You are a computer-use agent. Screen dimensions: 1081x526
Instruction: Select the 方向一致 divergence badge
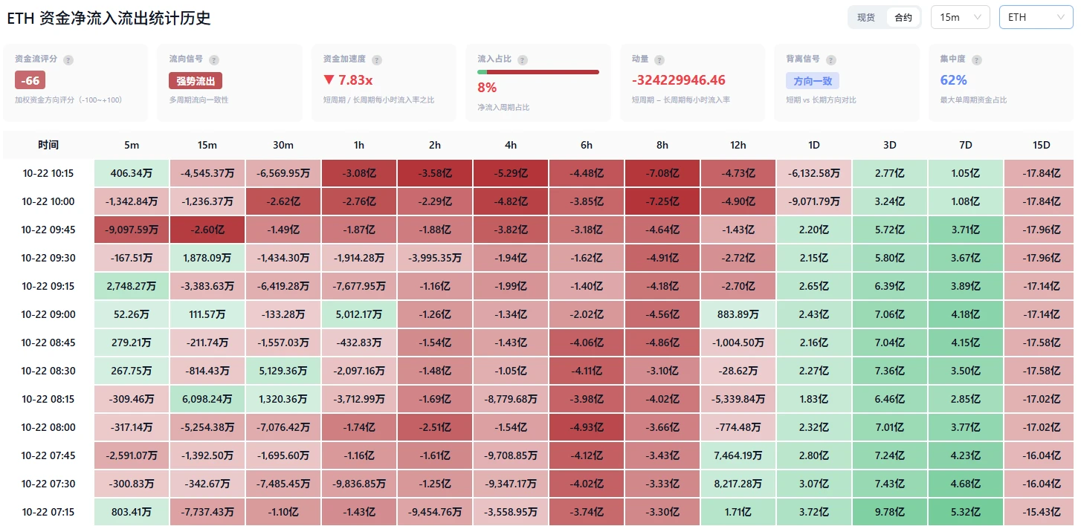[813, 80]
